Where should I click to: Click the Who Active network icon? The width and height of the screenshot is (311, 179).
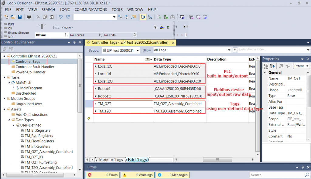162,27
